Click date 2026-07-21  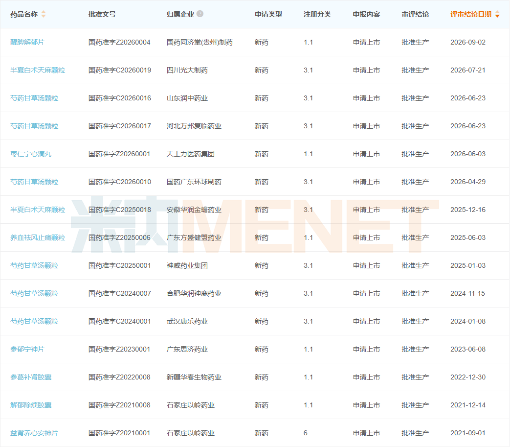(x=468, y=71)
